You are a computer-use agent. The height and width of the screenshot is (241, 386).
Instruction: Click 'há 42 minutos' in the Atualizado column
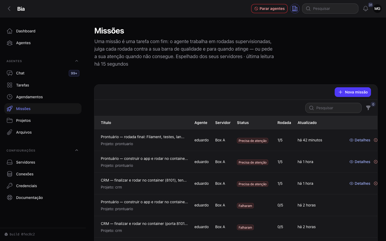pyautogui.click(x=310, y=140)
